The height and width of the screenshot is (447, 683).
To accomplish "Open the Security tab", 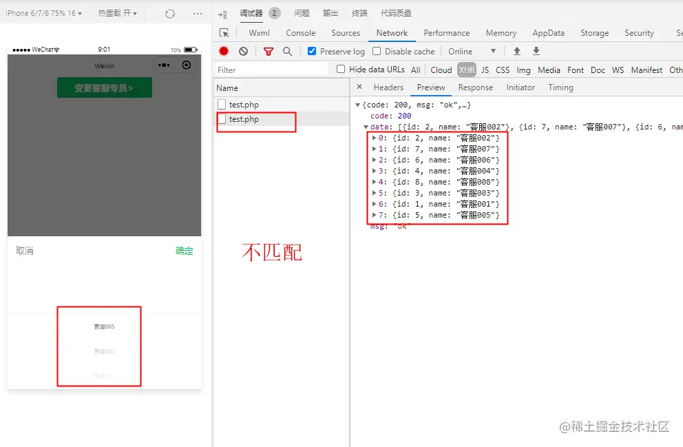I will coord(639,32).
